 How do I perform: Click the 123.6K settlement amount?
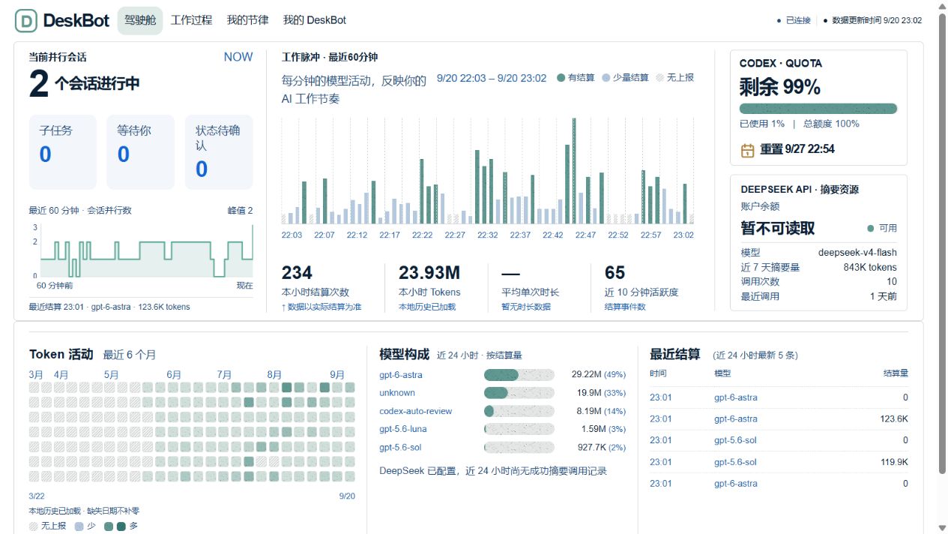click(x=894, y=419)
